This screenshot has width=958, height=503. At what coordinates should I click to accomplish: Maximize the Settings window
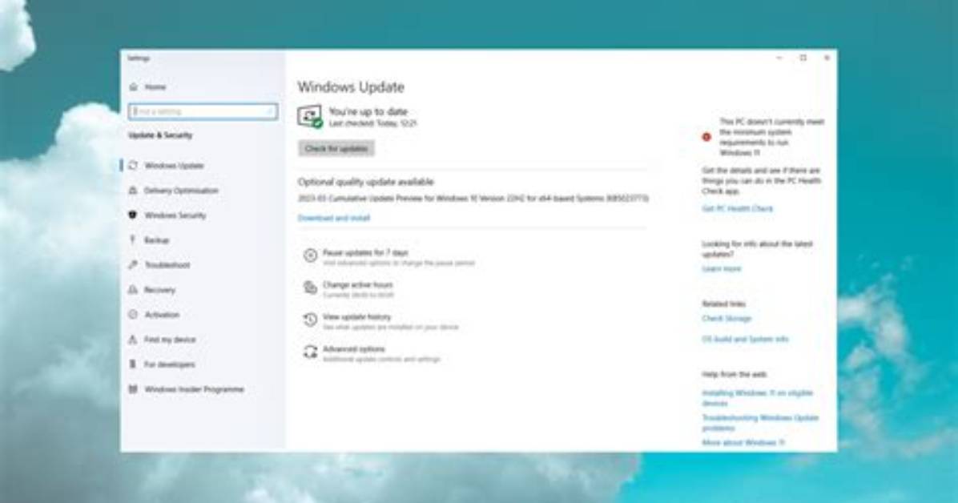click(803, 58)
